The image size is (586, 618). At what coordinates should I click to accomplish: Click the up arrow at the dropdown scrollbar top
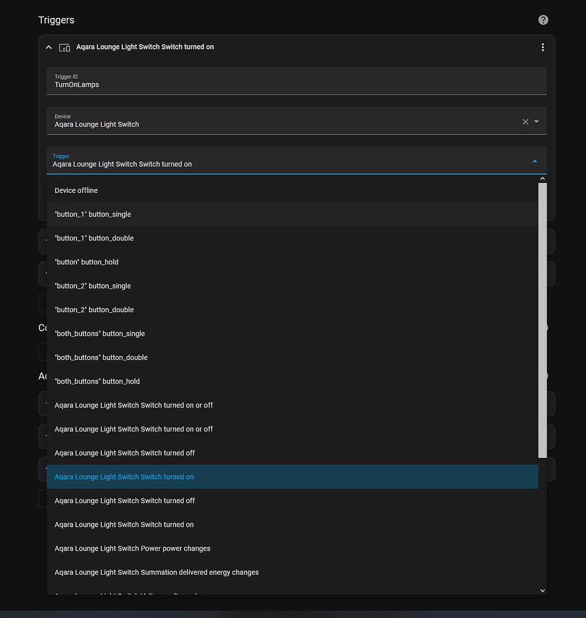click(x=542, y=178)
